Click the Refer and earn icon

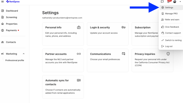(163, 20)
